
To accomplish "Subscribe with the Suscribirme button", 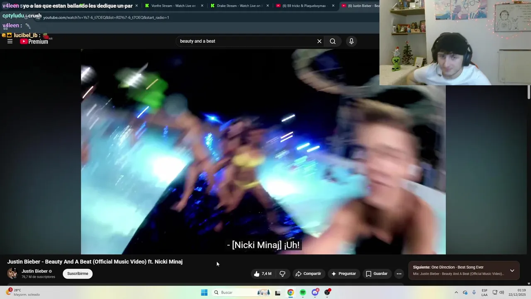I will click(78, 274).
